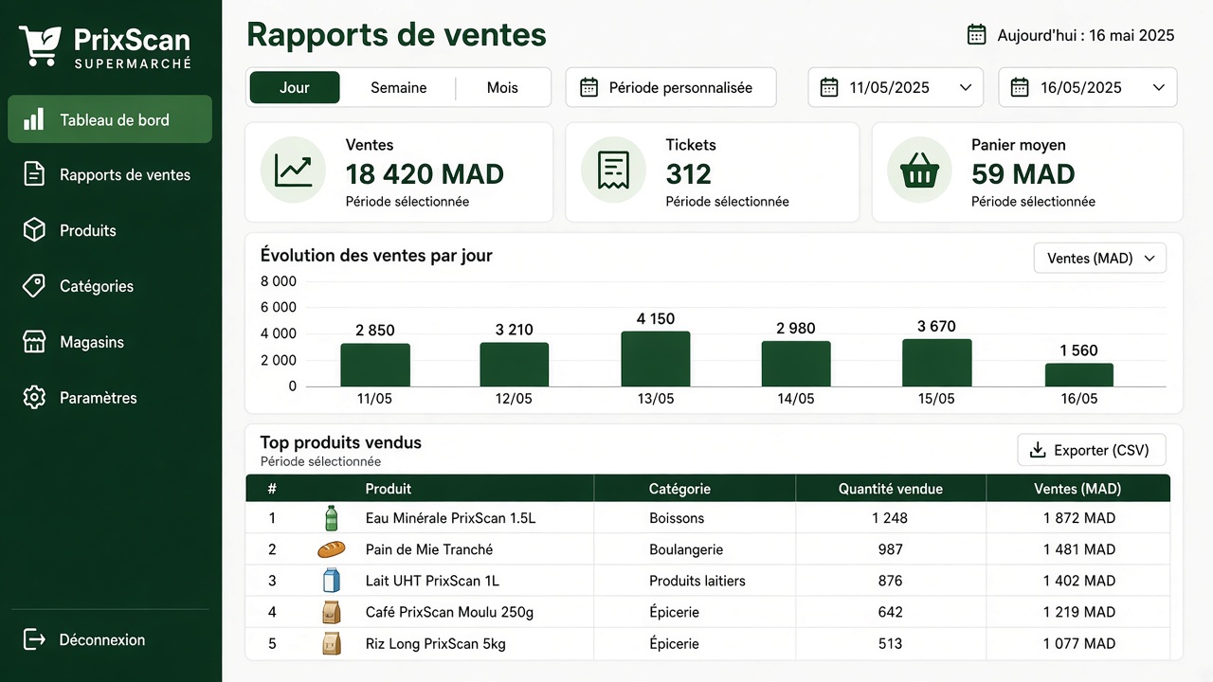Click the receipt icon on Tickets card
Image resolution: width=1213 pixels, height=682 pixels.
coord(613,170)
